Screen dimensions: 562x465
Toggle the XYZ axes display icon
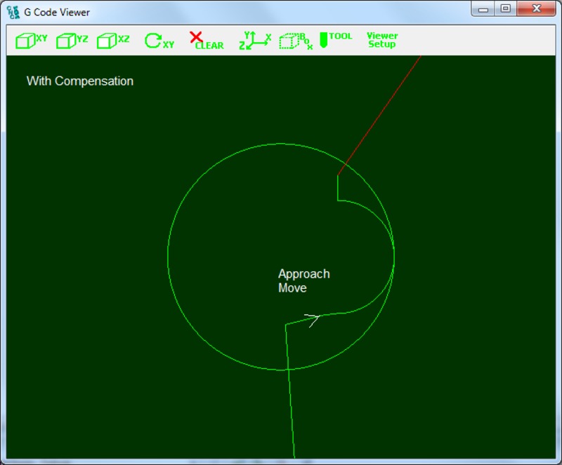(255, 41)
